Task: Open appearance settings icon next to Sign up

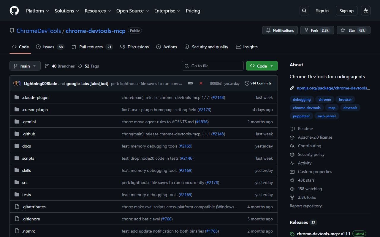Action: 366,11
